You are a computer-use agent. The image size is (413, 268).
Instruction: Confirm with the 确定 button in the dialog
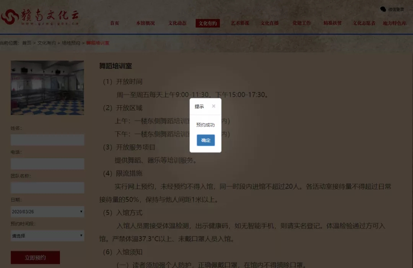[205, 140]
